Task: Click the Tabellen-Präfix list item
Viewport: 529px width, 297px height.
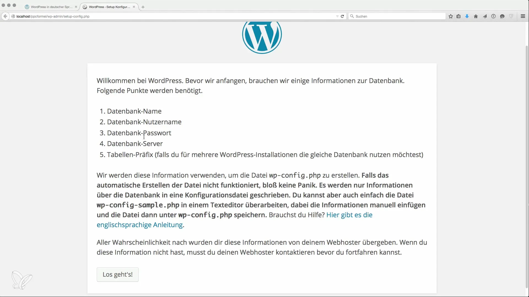Action: tap(265, 155)
